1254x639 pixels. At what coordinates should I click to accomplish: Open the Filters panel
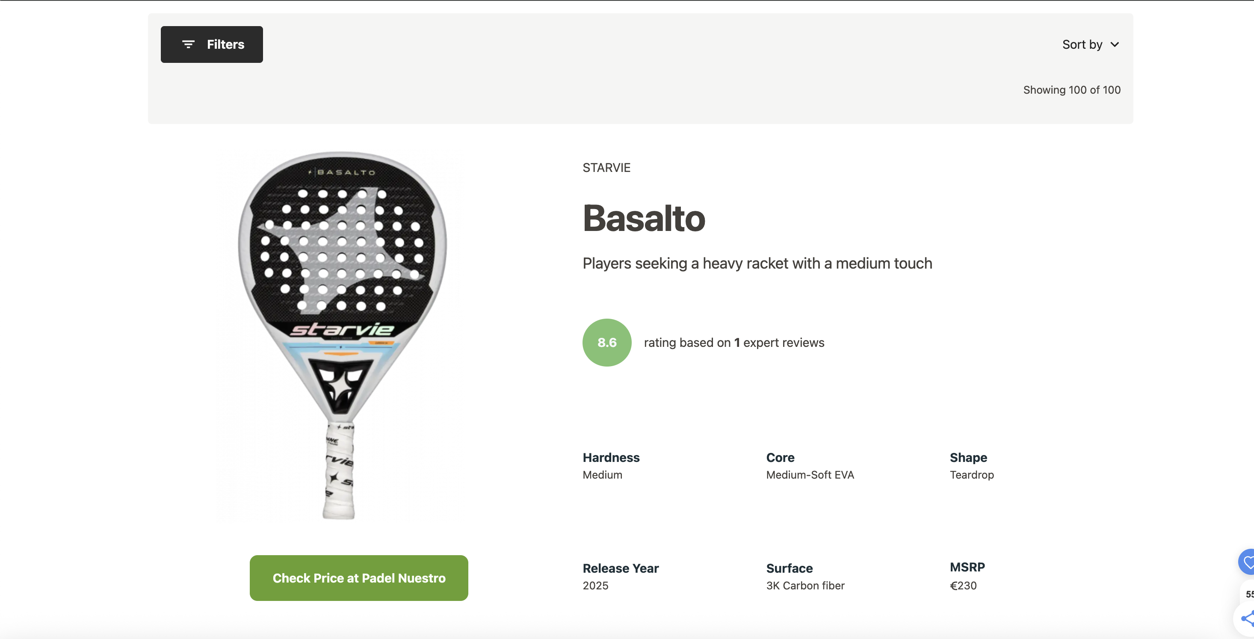point(211,44)
